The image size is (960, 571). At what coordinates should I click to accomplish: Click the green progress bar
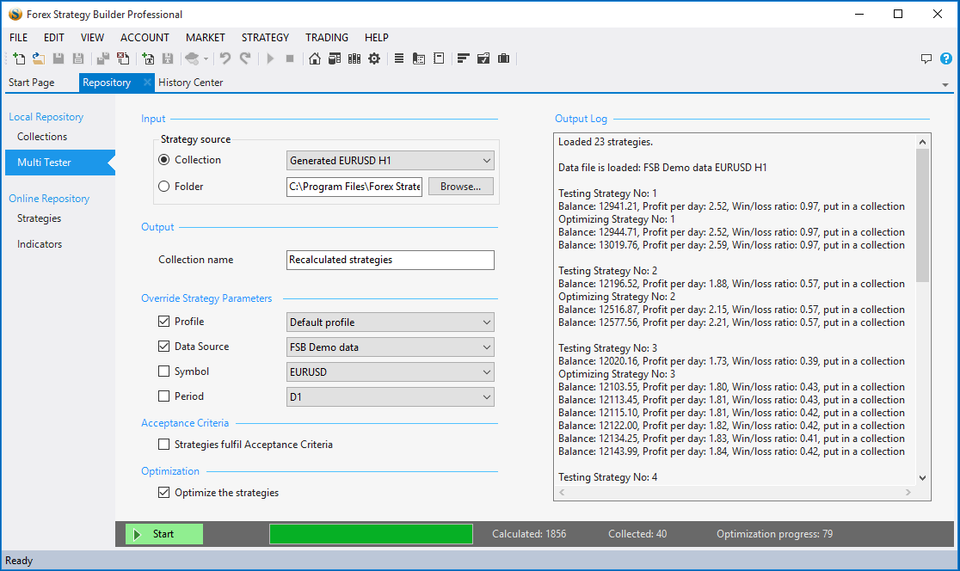[371, 534]
